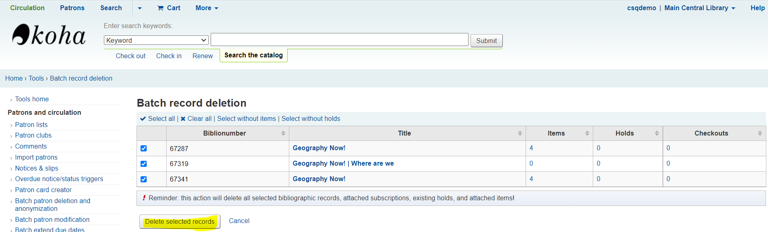Viewport: 768px width, 232px height.
Task: Uncheck record 67319 checkbox
Action: click(x=143, y=164)
